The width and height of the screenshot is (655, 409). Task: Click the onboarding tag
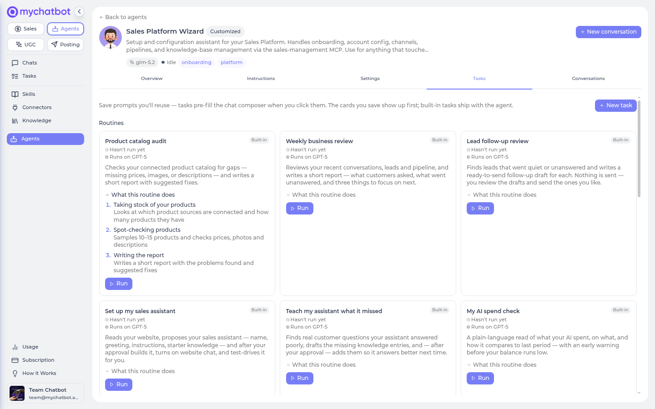click(196, 62)
